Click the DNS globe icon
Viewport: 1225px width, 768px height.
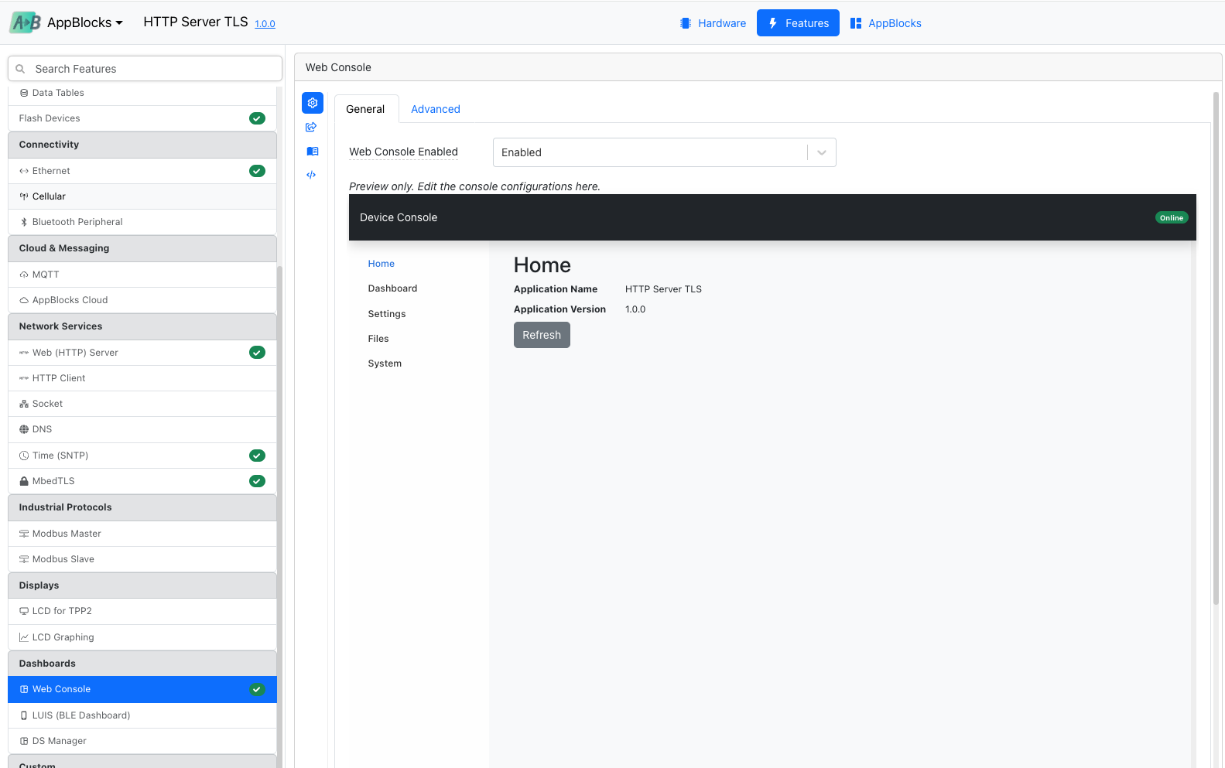click(x=24, y=429)
